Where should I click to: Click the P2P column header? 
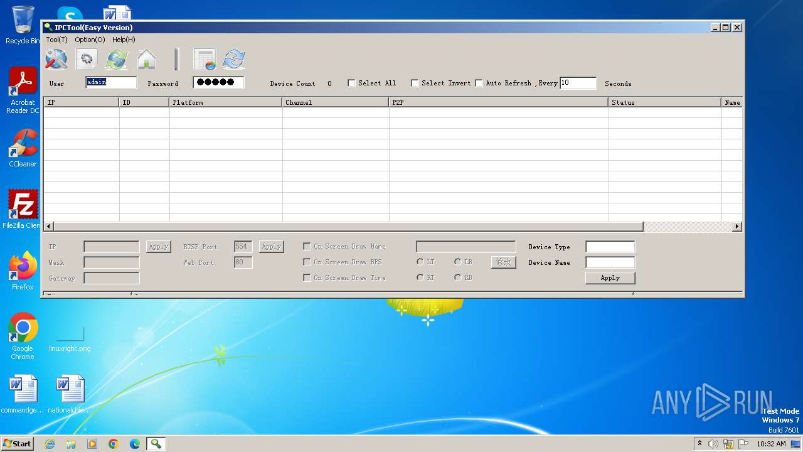click(x=499, y=102)
